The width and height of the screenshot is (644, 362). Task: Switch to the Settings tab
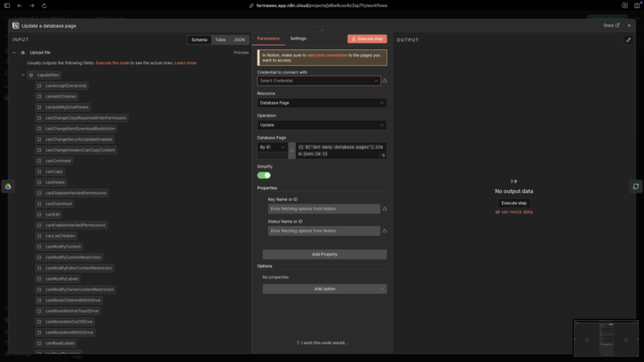click(x=298, y=38)
